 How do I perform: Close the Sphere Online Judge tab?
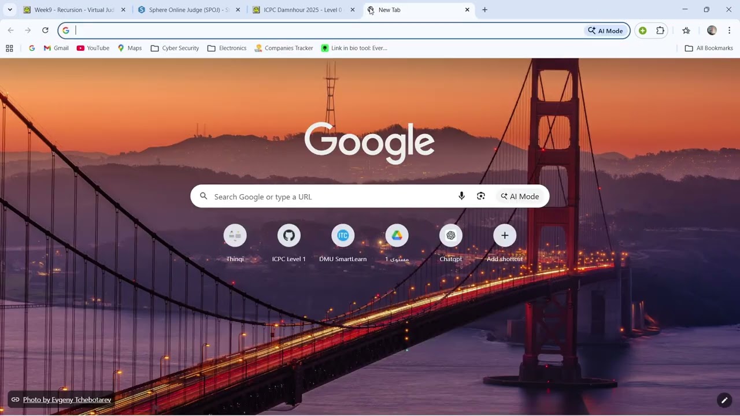[x=238, y=10]
